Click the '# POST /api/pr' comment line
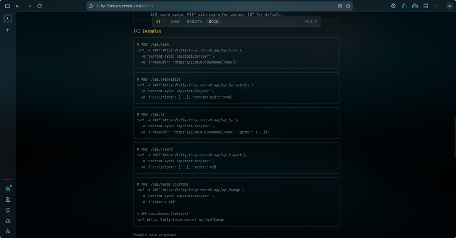This screenshot has height=238, width=456. (150, 114)
